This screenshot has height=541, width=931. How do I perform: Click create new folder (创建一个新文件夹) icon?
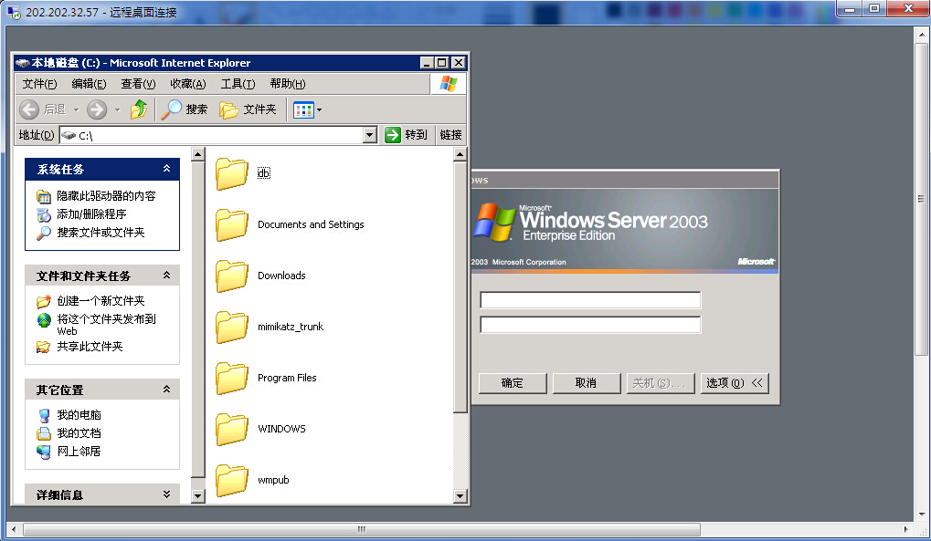pos(44,301)
